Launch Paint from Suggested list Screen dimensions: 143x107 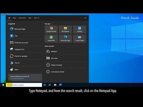point(25,70)
